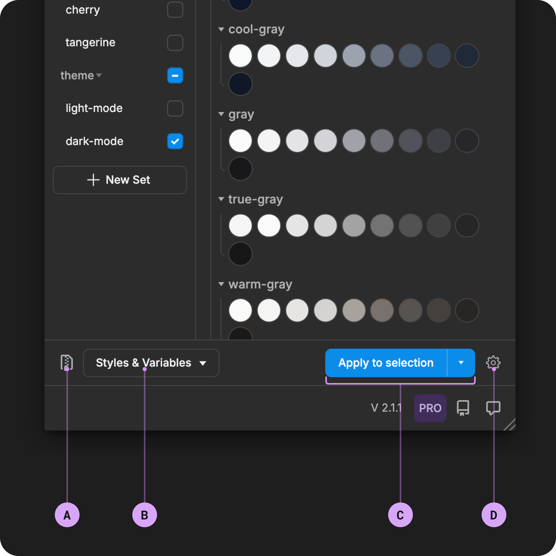The image size is (556, 556).
Task: Check the tangerine token set
Action: tap(175, 42)
